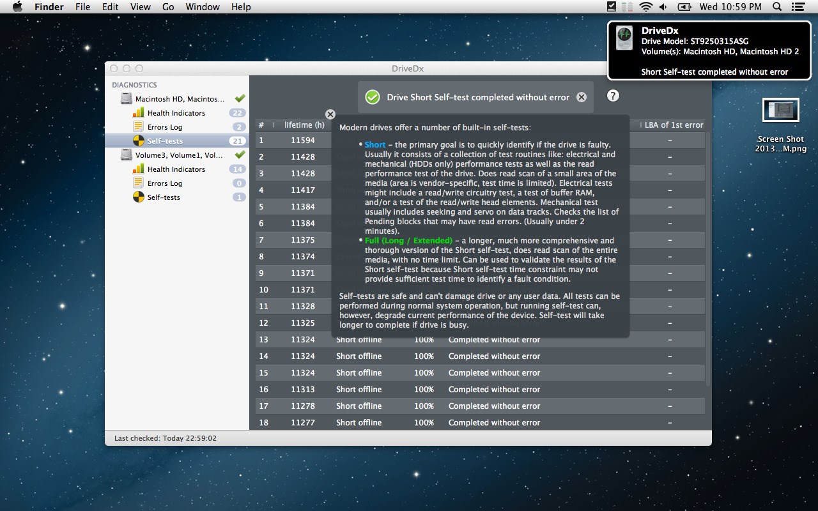Open the Wi-Fi status menu
818x511 pixels.
(x=646, y=7)
